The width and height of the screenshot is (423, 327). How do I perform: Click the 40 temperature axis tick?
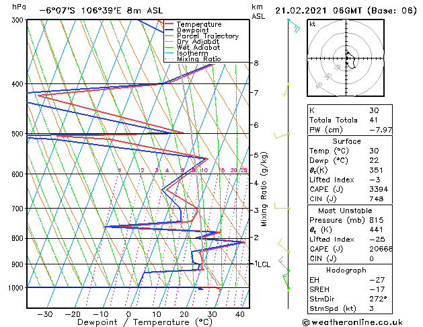tap(240, 314)
